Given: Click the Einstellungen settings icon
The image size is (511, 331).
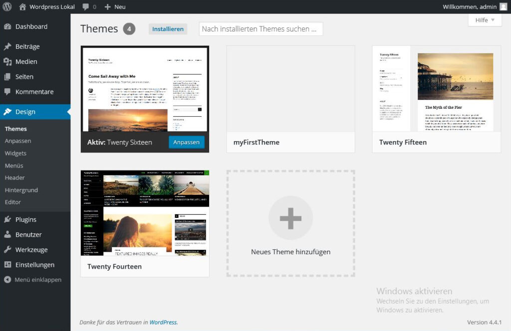Looking at the screenshot, I should tap(7, 265).
